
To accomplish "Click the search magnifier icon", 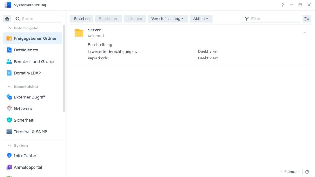I will tap(18, 19).
